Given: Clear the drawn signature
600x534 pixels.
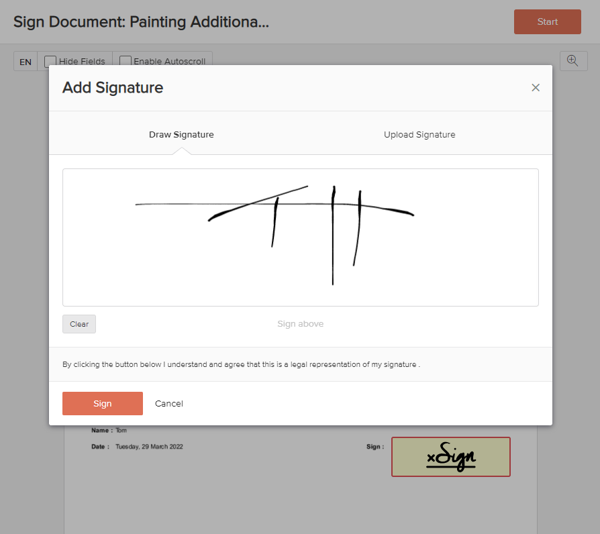Looking at the screenshot, I should tap(79, 324).
